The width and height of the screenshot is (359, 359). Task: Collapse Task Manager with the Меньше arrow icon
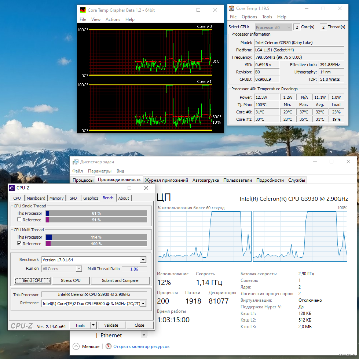tap(76, 346)
